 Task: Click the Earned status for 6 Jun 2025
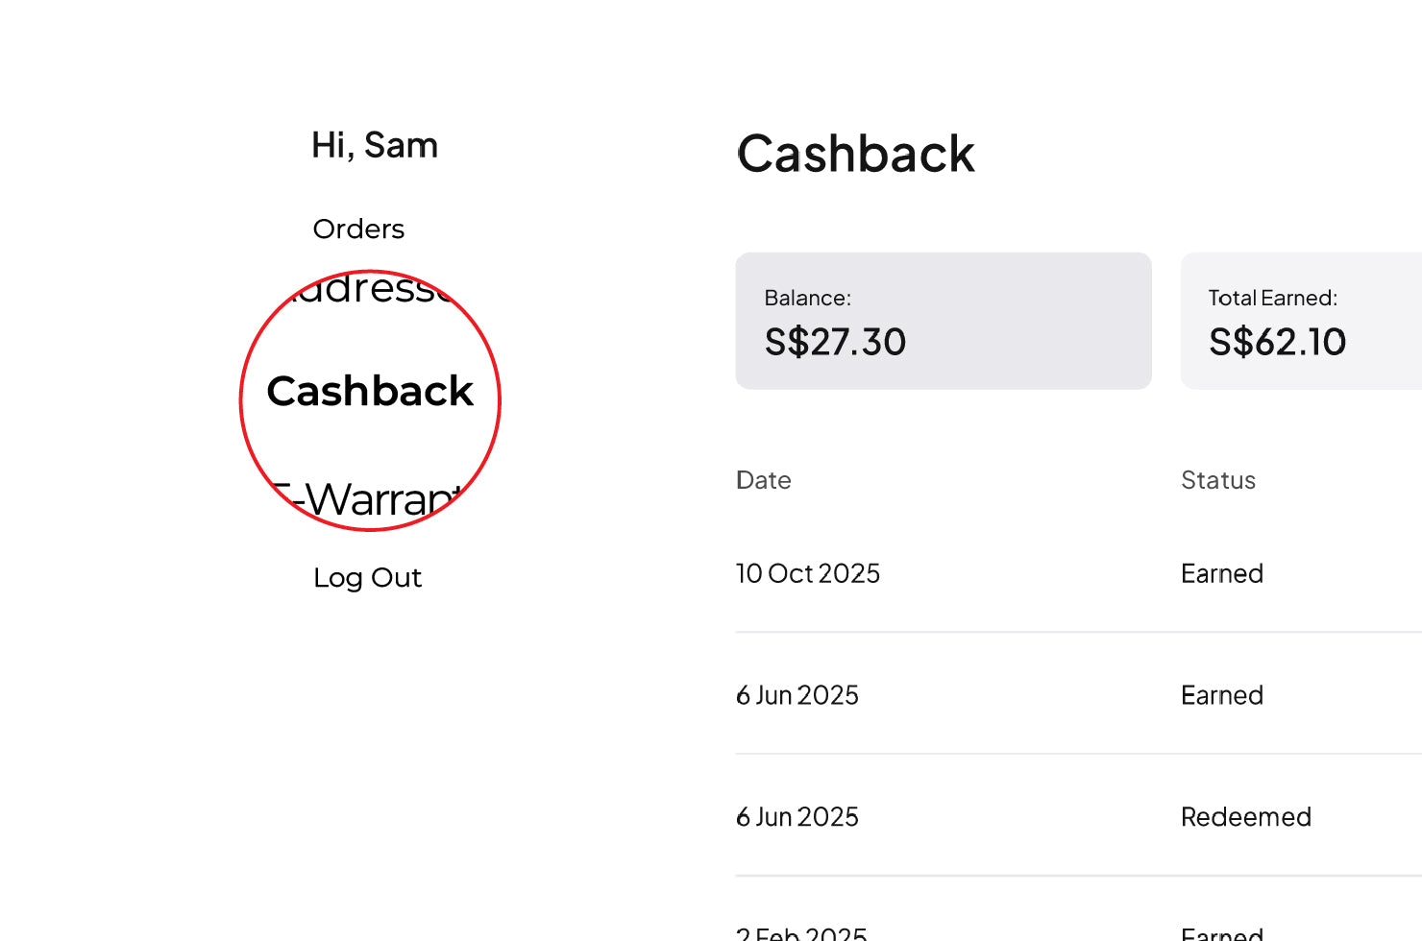point(1220,694)
